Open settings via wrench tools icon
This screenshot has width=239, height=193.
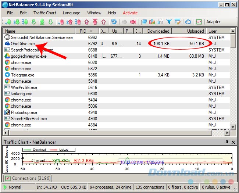(x=160, y=22)
